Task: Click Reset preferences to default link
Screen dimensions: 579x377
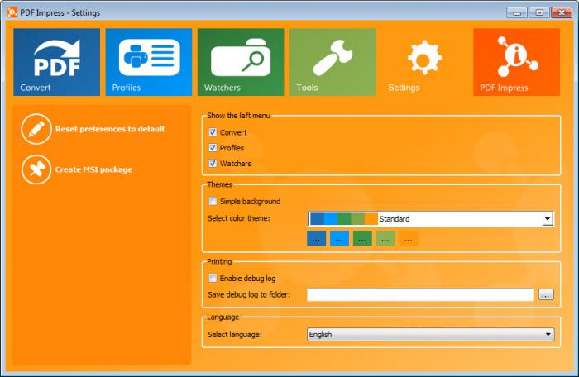Action: click(110, 129)
